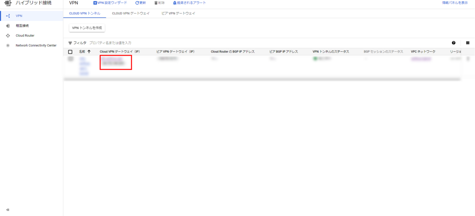The image size is (475, 216).
Task: Click the 情報パネルを表示 link
Action: (454, 3)
